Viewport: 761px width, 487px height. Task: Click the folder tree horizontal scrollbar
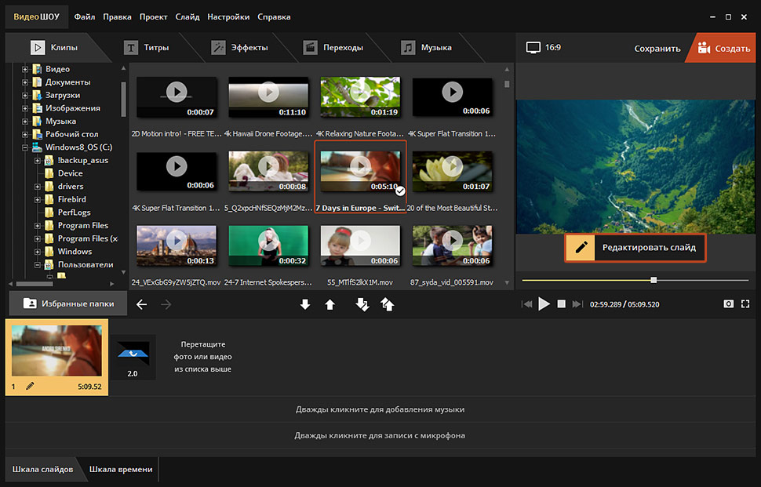(x=35, y=284)
